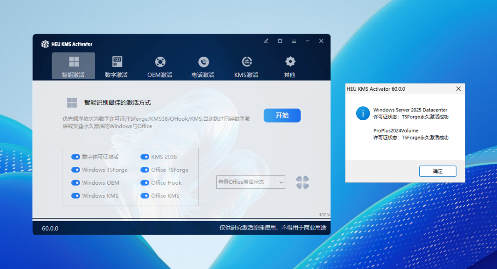Select the 电话激活 phone activation icon
This screenshot has height=269, width=497.
203,62
